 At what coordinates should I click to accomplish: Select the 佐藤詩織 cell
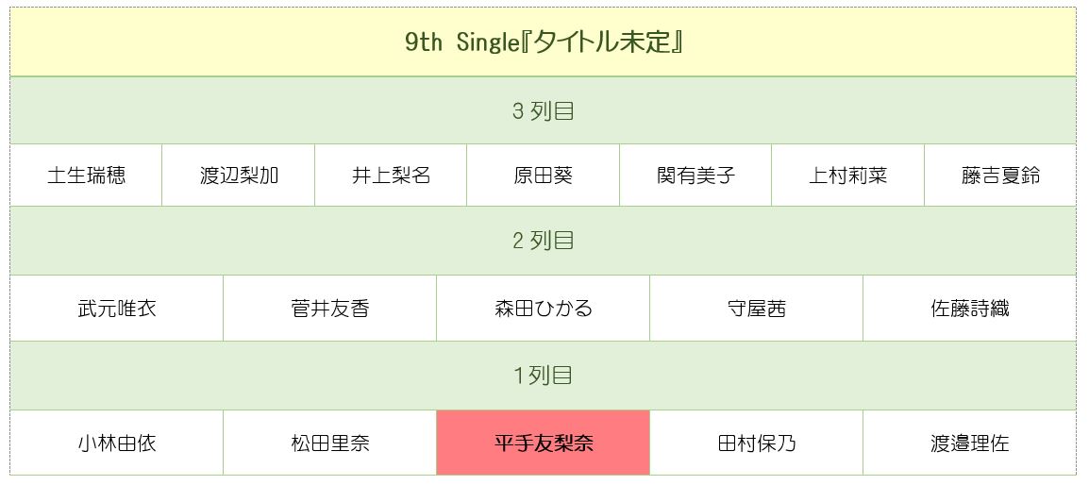point(969,309)
